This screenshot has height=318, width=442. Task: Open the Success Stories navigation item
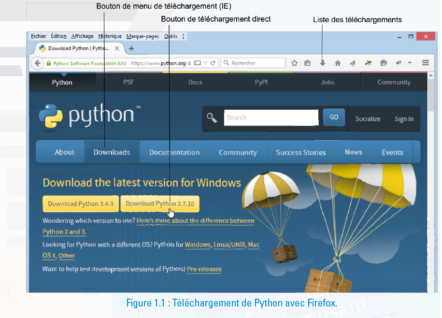click(x=301, y=153)
